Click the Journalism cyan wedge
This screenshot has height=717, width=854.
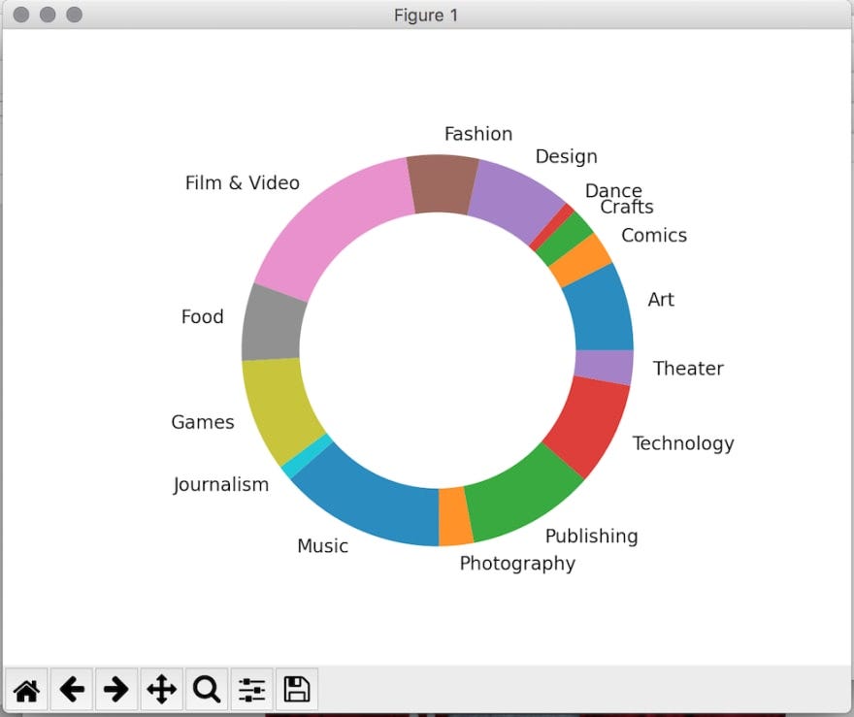click(308, 456)
